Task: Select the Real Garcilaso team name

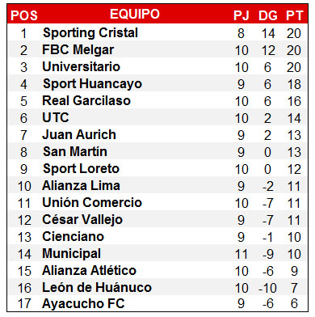Action: (x=86, y=100)
